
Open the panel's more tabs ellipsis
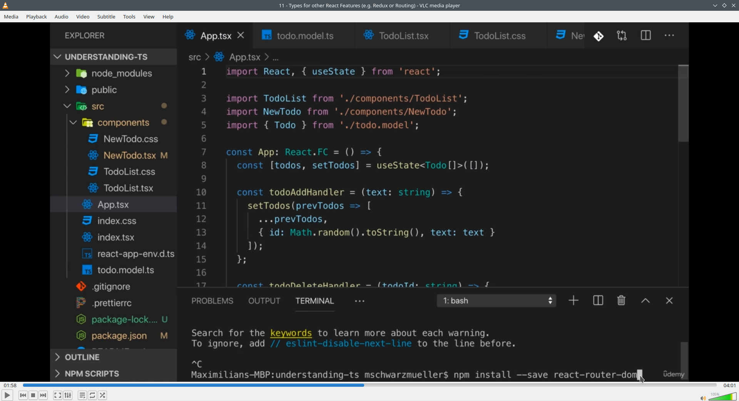tap(359, 301)
